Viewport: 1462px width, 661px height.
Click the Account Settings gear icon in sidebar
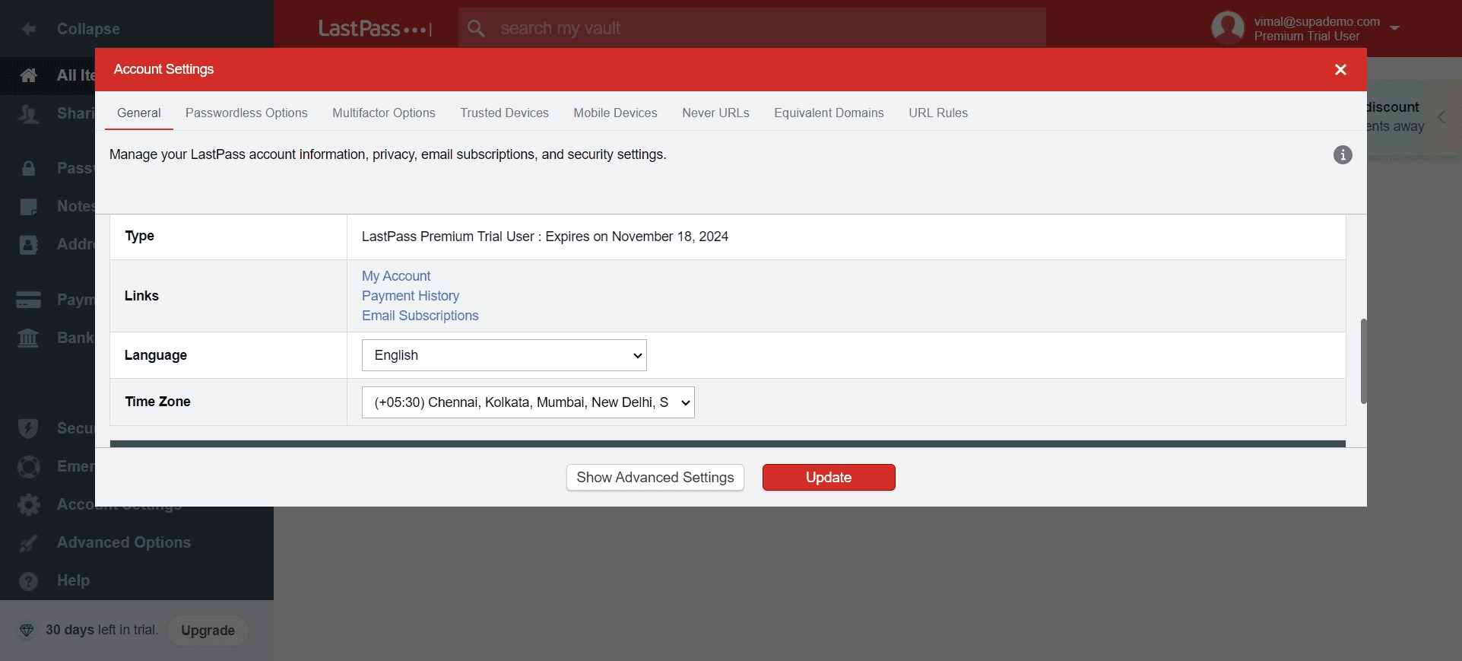(29, 504)
